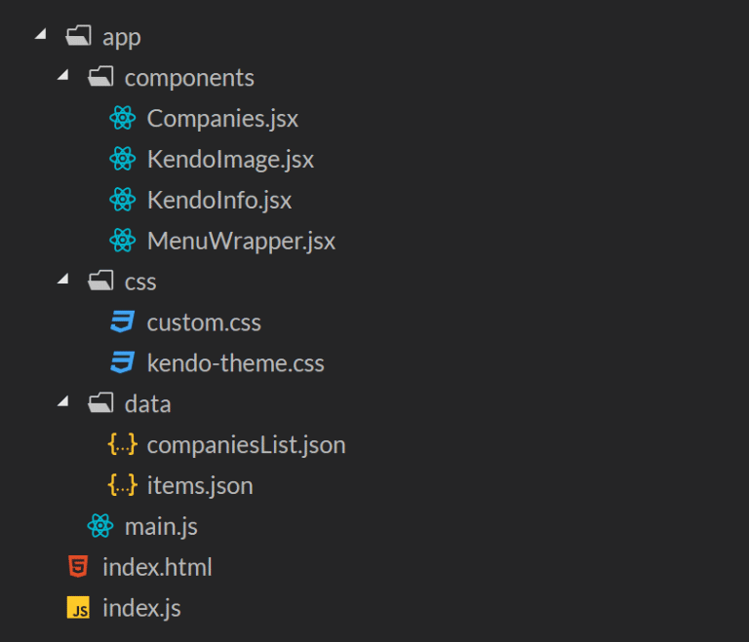Click the app folder icon
Viewport: 749px width, 642px height.
click(x=78, y=35)
